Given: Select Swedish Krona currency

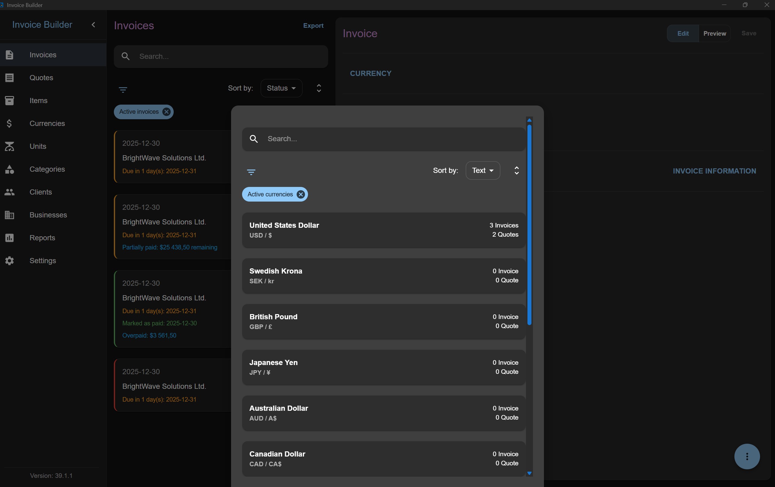Looking at the screenshot, I should (x=384, y=276).
